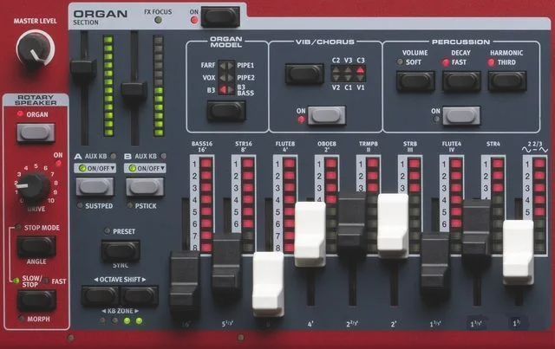Toggle the Slow/Stop Morph rotary button
The image size is (555, 349).
tap(36, 300)
